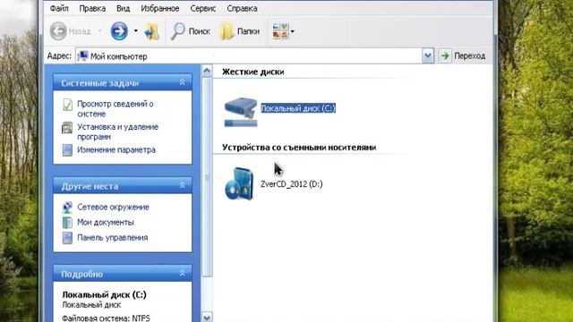Collapse the Другие места panel
Screen dimensions: 573x322
click(182, 186)
